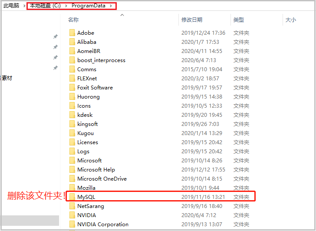
Task: Click the kingsoft folder icon
Action: (x=72, y=124)
